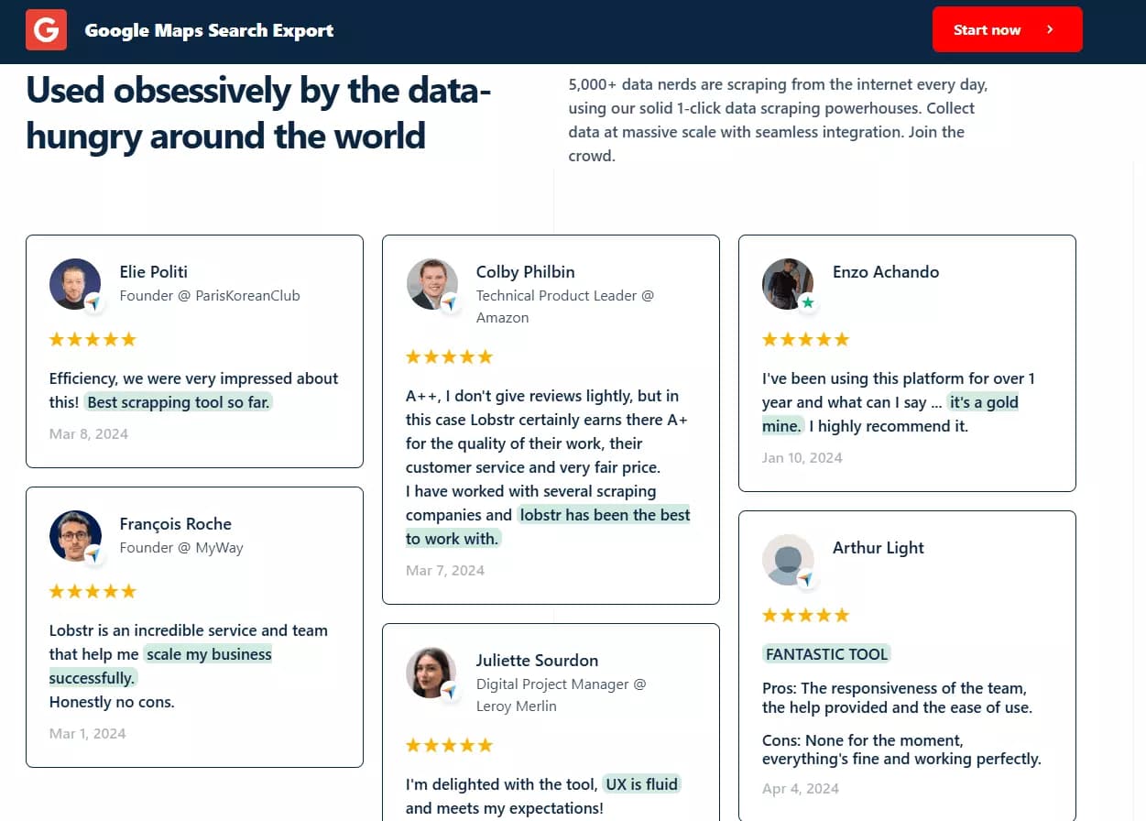Click Arthur Light's placeholder avatar
This screenshot has height=821, width=1146.
click(788, 560)
